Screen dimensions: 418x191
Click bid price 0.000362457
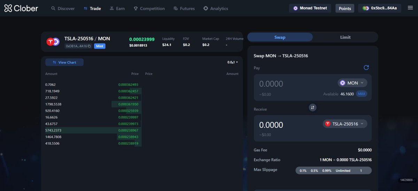point(128,91)
